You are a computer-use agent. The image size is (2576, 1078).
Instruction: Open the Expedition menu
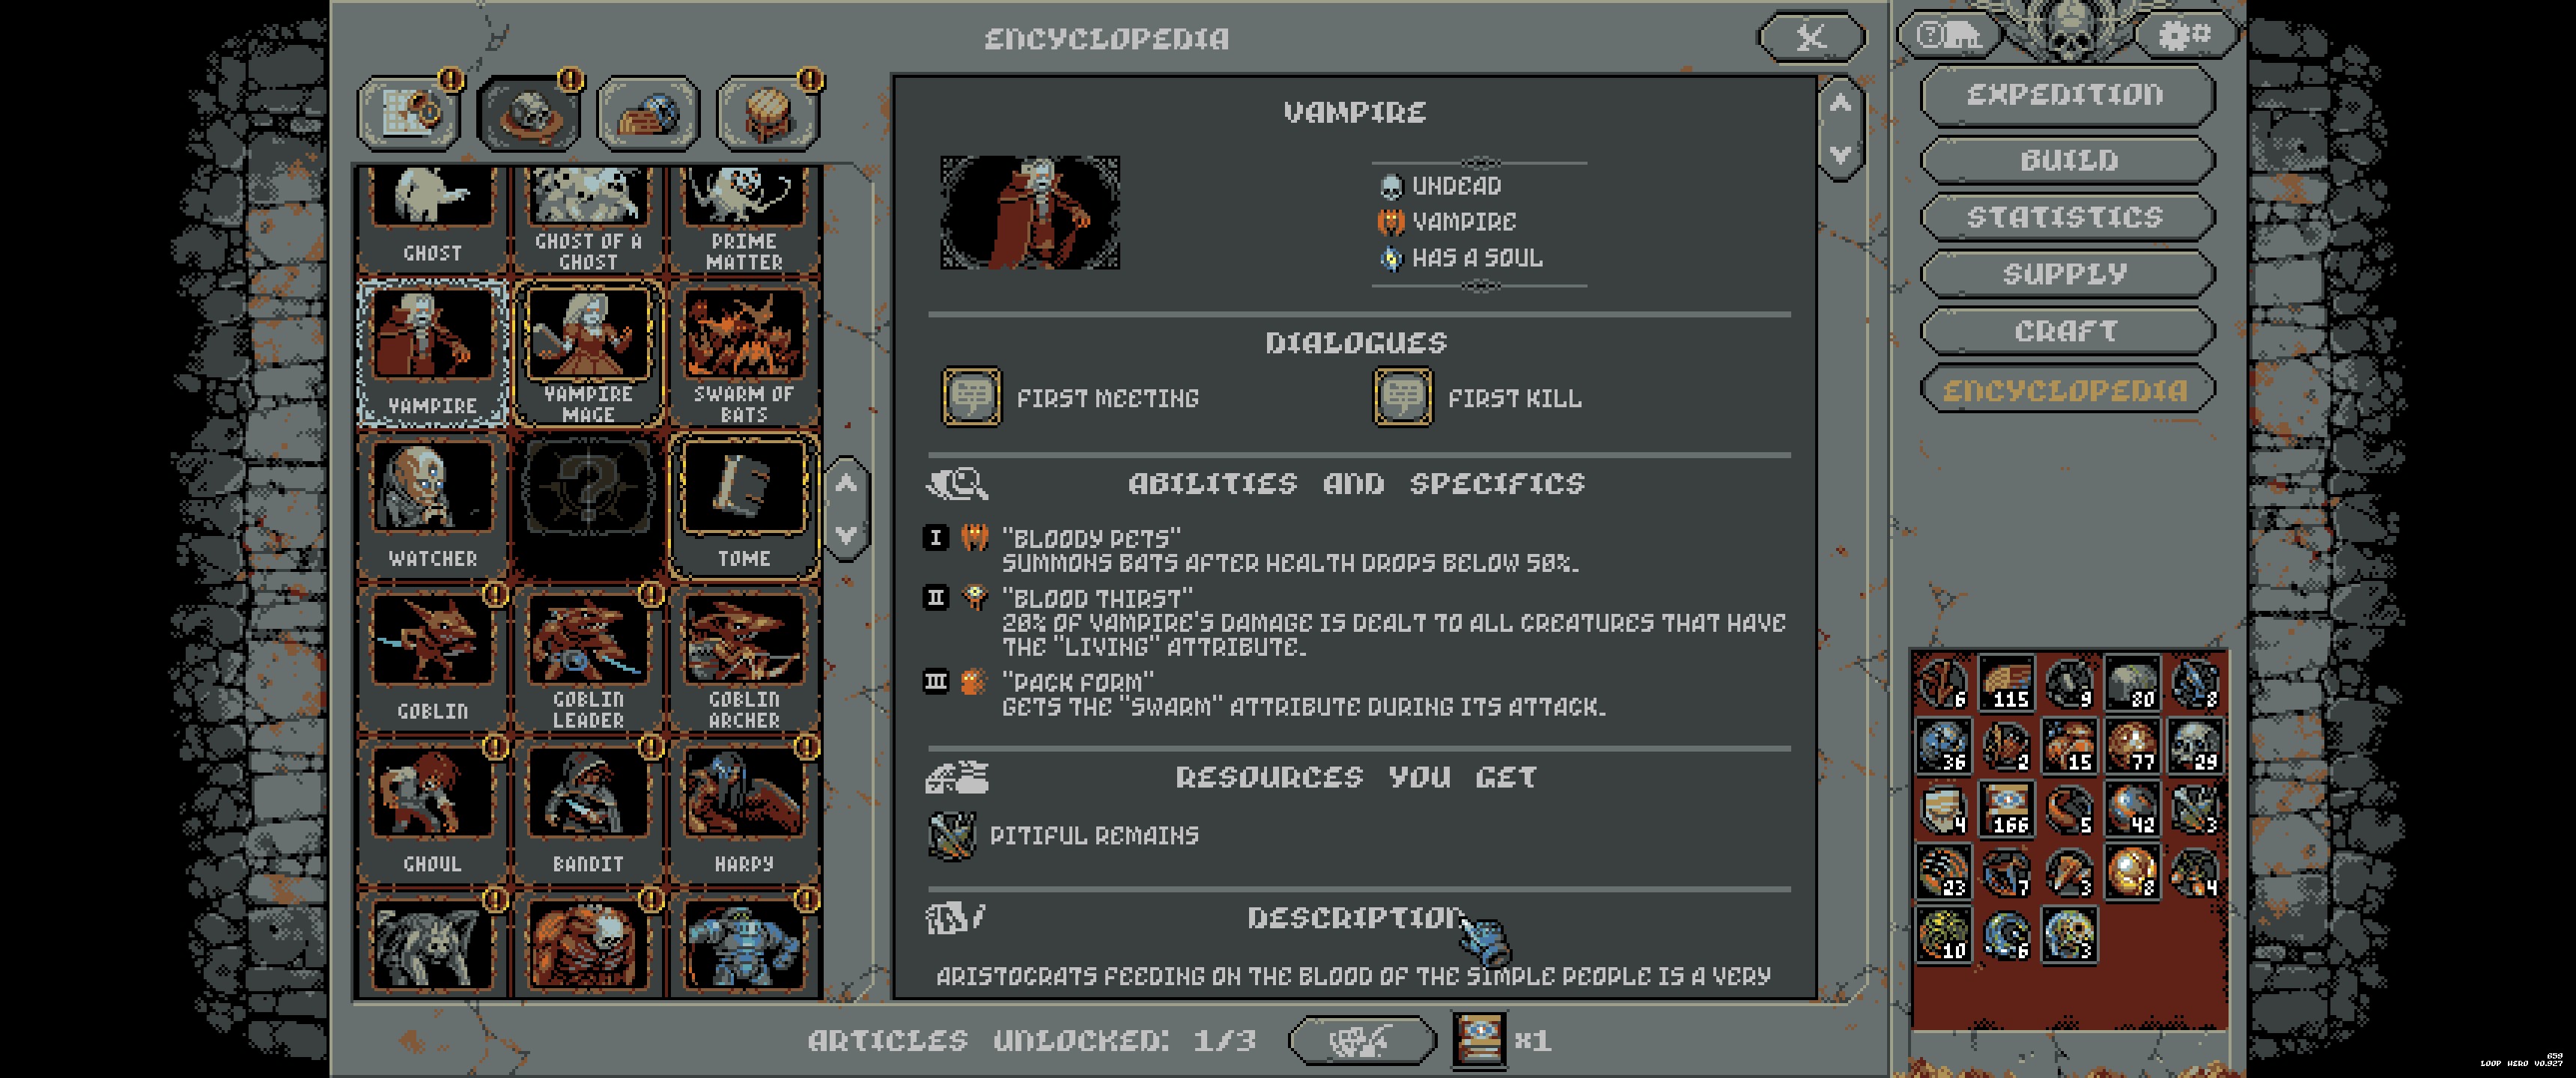2066,95
